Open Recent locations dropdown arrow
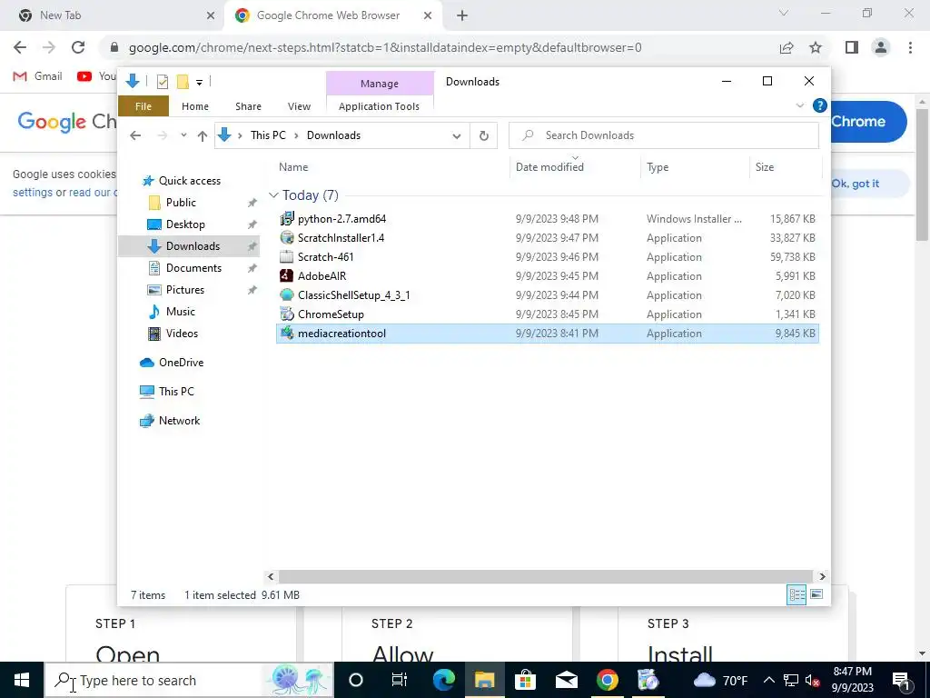930x698 pixels. click(183, 135)
